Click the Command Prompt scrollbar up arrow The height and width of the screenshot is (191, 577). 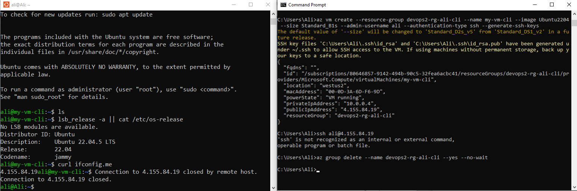574,14
